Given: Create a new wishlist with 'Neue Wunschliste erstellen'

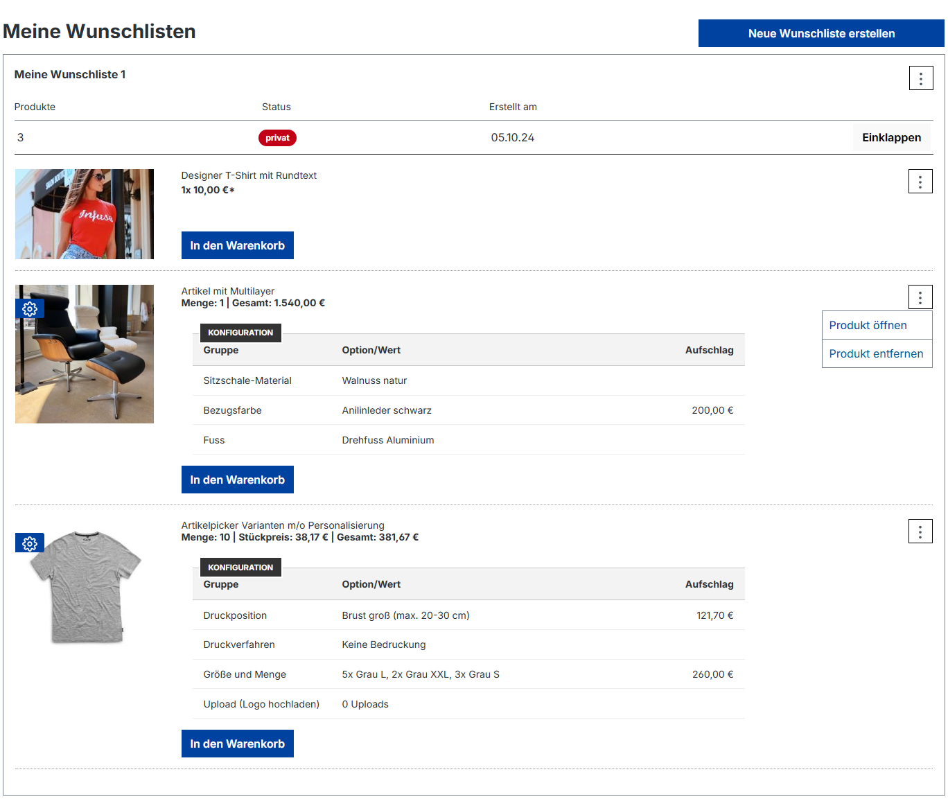Looking at the screenshot, I should tap(821, 33).
